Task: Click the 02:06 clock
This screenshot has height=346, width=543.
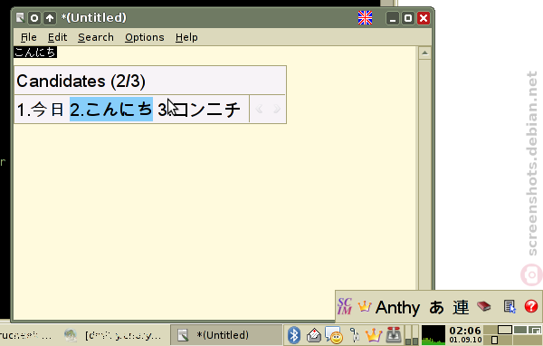Action: click(x=465, y=331)
